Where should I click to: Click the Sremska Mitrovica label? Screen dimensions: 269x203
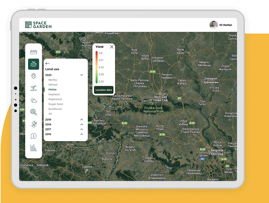pyautogui.click(x=142, y=131)
